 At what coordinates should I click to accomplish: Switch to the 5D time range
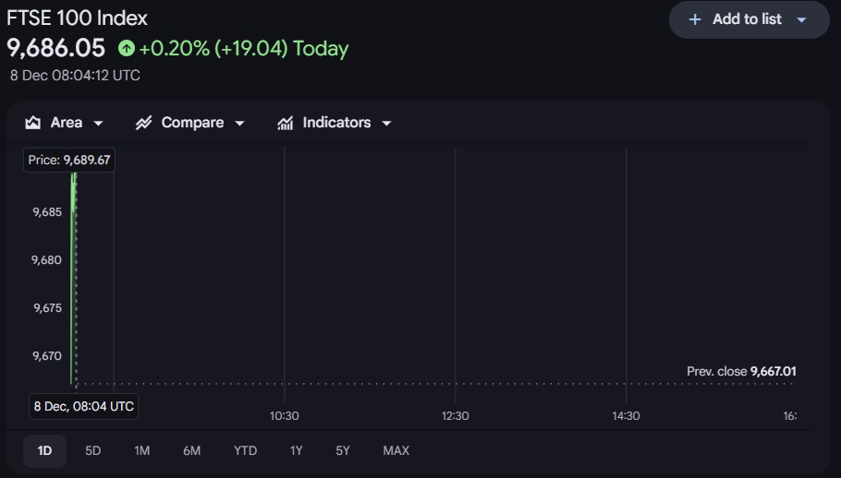(92, 450)
